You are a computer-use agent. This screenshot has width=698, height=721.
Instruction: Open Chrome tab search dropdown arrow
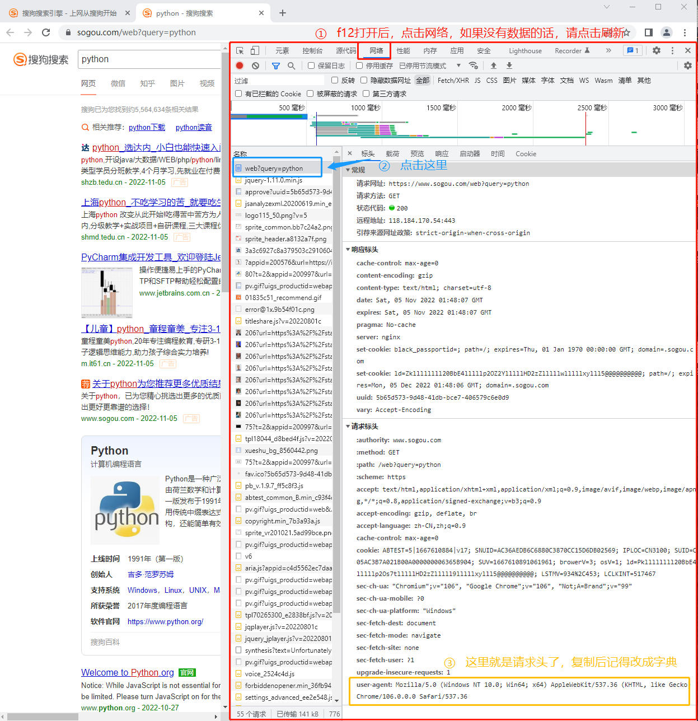607,7
